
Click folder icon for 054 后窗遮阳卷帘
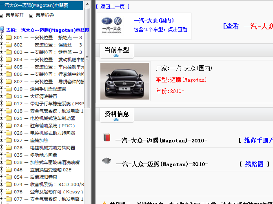tap(9, 177)
